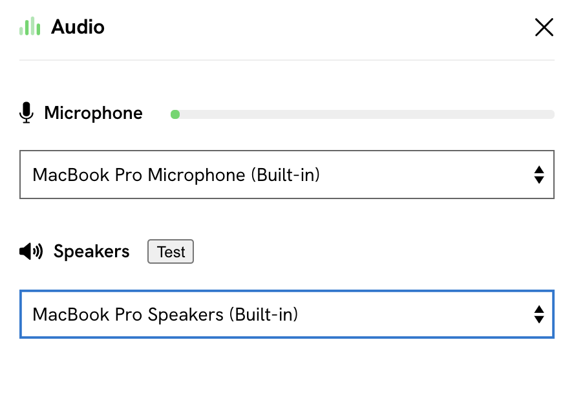Click the "Speakers" section label
This screenshot has width=574, height=415.
click(x=92, y=251)
